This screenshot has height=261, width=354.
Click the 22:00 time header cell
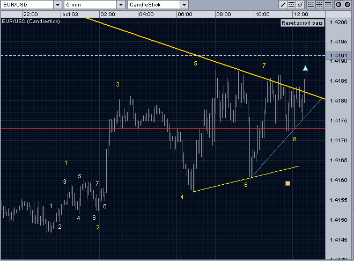coord(41,15)
